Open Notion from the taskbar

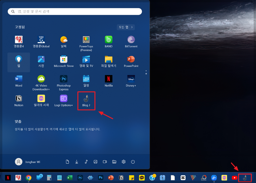[x=121, y=178]
